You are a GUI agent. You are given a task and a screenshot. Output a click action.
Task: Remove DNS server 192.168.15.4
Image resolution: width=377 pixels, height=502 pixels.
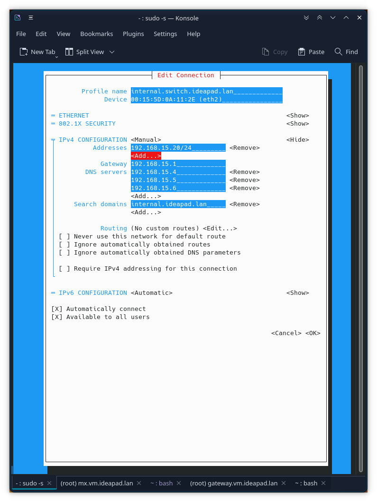(x=244, y=172)
